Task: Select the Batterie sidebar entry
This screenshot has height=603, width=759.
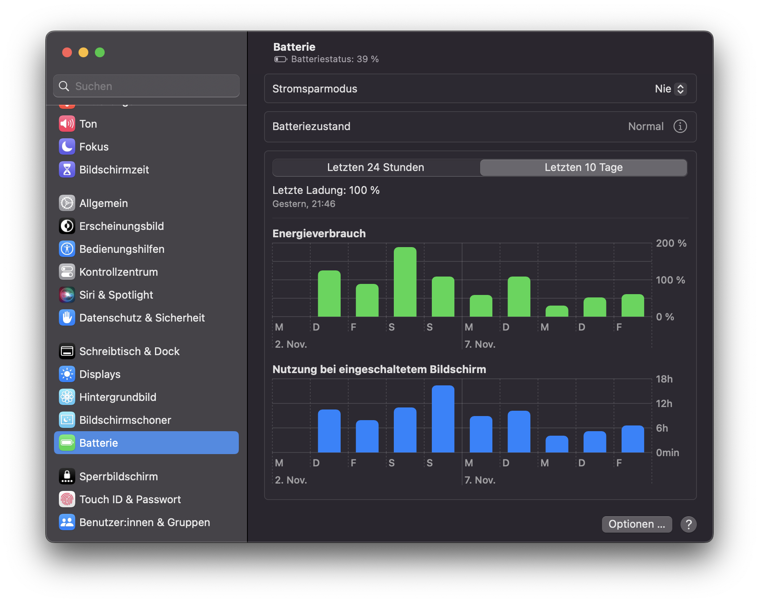Action: pyautogui.click(x=146, y=443)
